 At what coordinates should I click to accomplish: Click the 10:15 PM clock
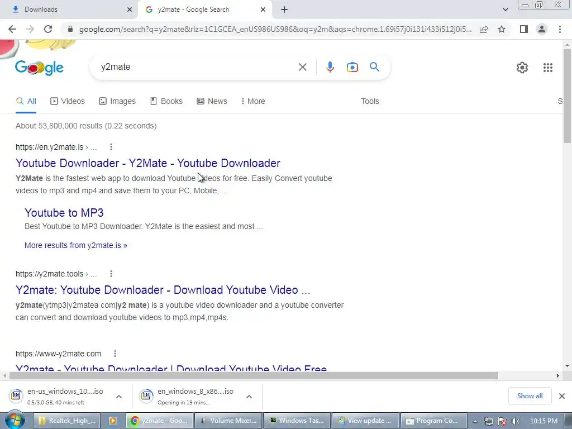click(x=544, y=421)
